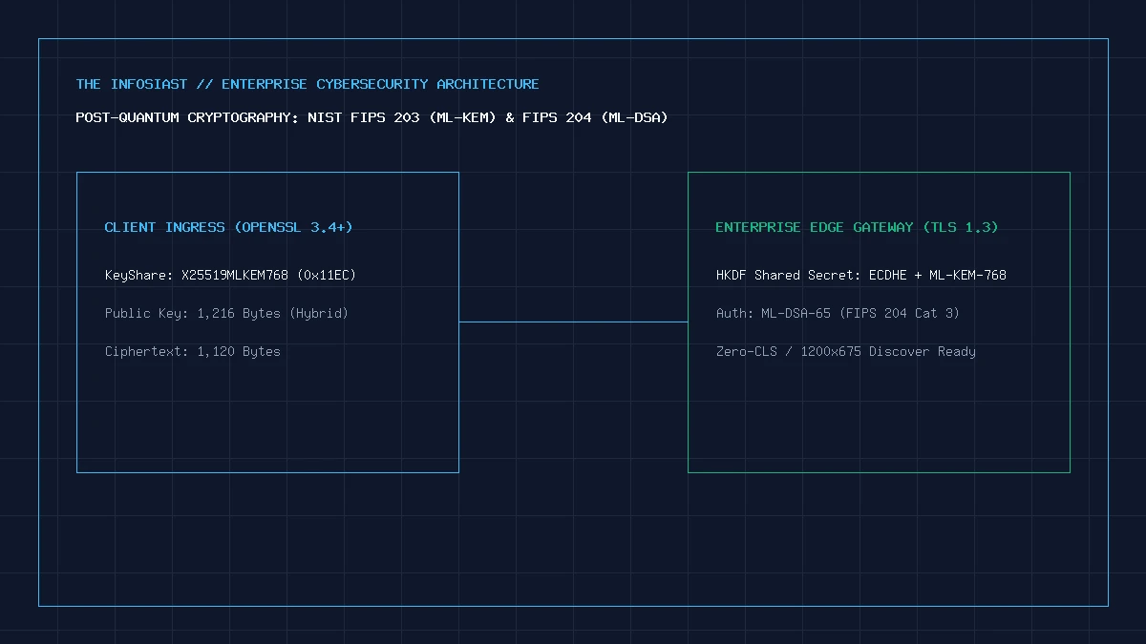1146x644 pixels.
Task: Click the "THE INFOSIAST // ENTERPRISE CYBERSECURITY ARCHITECTURE" header
Action: click(308, 84)
